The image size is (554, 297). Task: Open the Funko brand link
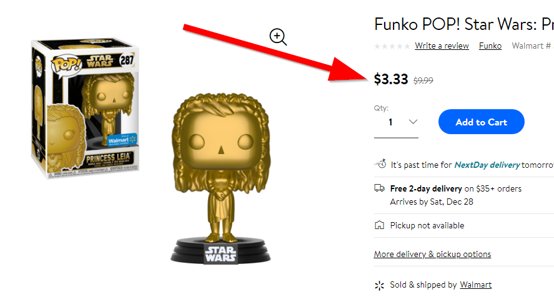tap(490, 46)
